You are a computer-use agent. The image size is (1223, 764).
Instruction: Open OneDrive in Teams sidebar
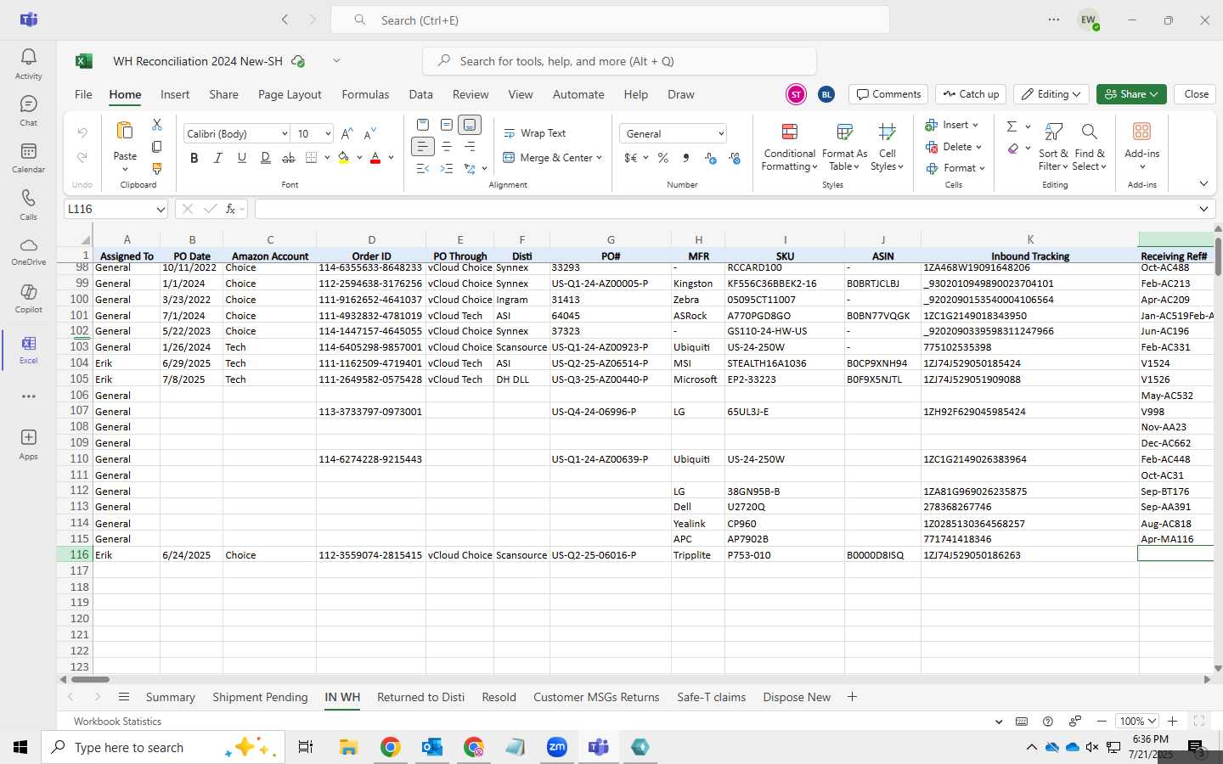pyautogui.click(x=28, y=251)
